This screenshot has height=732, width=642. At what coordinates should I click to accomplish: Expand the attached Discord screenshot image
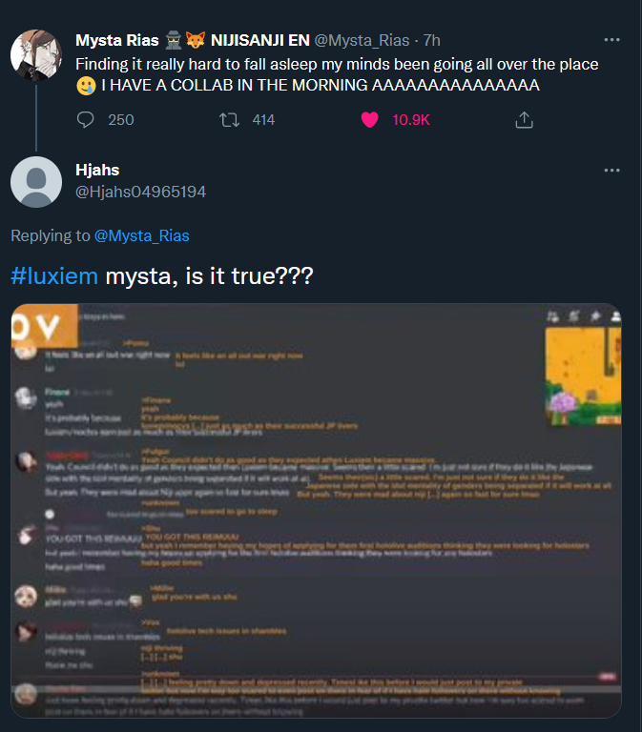click(x=317, y=511)
